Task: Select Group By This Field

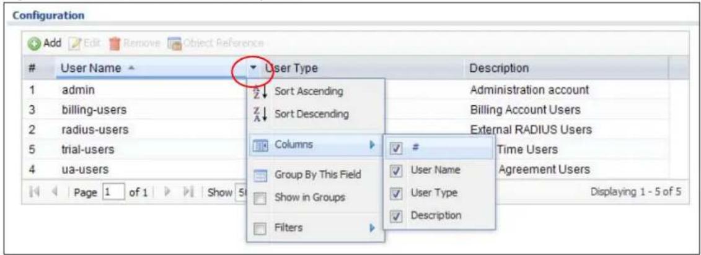Action: click(x=315, y=175)
